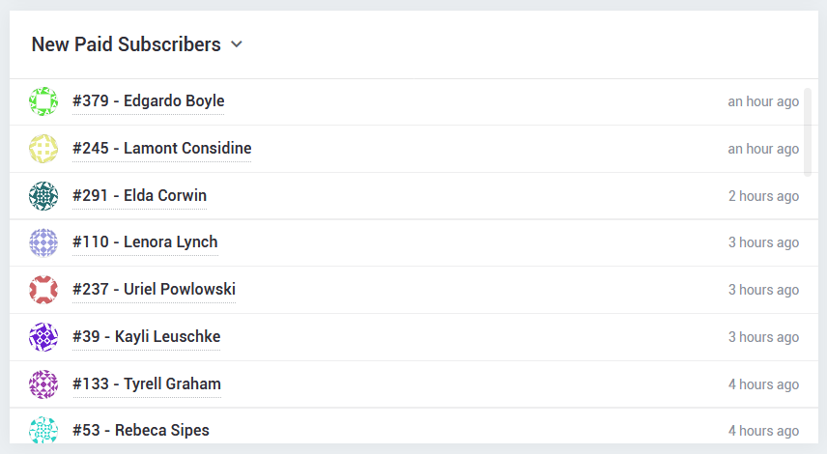
Task: Open subscriber #245 - Lamont Considine
Action: click(x=162, y=148)
